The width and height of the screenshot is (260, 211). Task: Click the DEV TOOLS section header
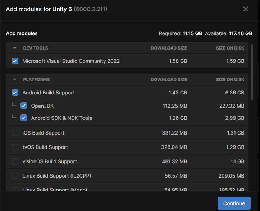point(36,48)
